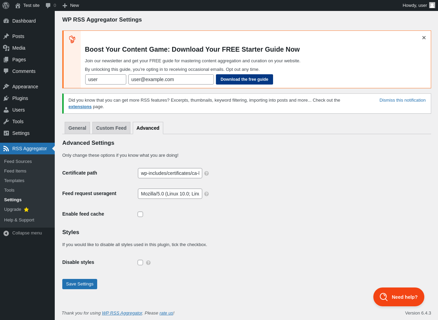Click the Upgrade star icon
Image resolution: width=438 pixels, height=320 pixels.
[x=26, y=209]
